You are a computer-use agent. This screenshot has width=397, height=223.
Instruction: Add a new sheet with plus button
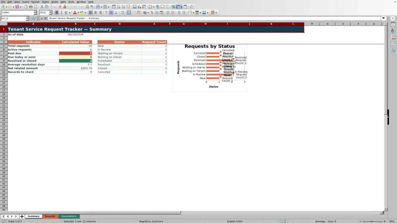22,216
